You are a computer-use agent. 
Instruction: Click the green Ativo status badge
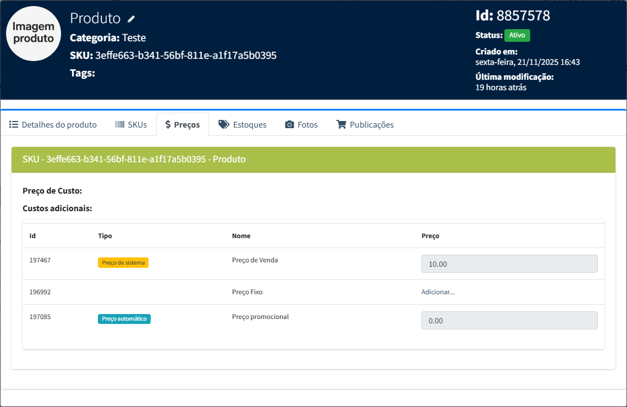click(x=517, y=35)
